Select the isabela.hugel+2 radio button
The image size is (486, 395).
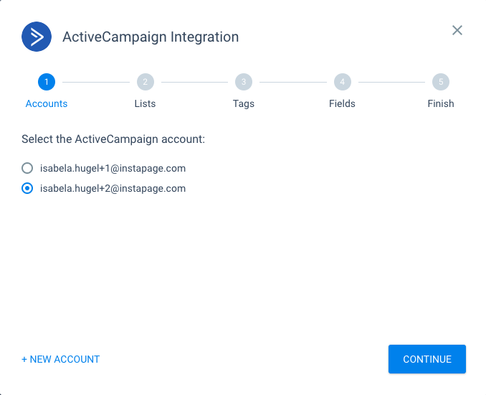click(27, 188)
